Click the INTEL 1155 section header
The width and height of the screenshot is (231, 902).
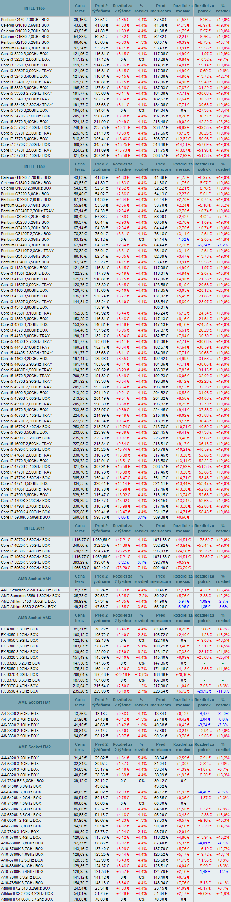pos(34,8)
